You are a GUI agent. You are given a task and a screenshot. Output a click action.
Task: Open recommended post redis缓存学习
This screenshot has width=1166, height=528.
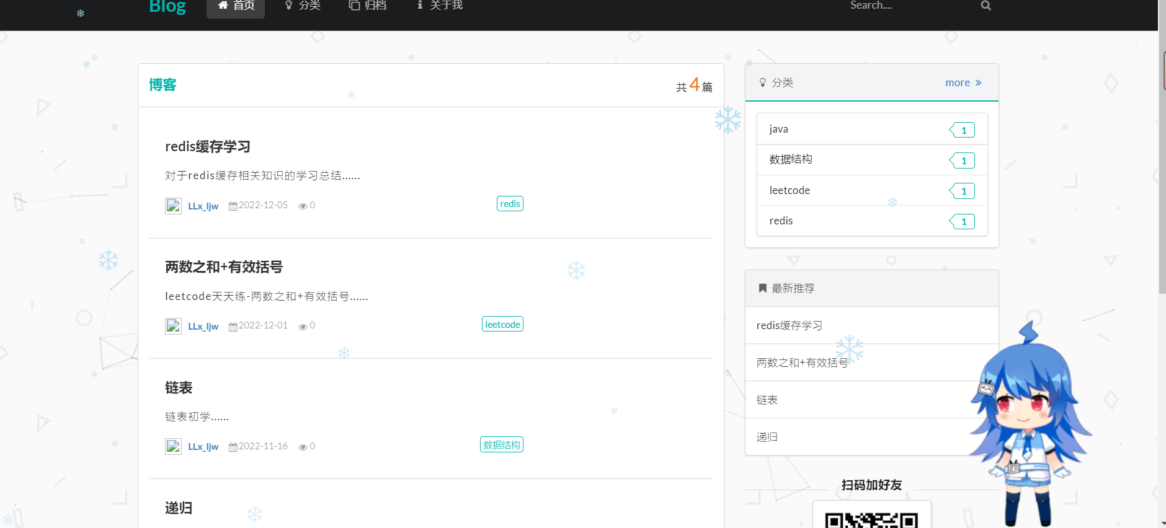tap(790, 325)
